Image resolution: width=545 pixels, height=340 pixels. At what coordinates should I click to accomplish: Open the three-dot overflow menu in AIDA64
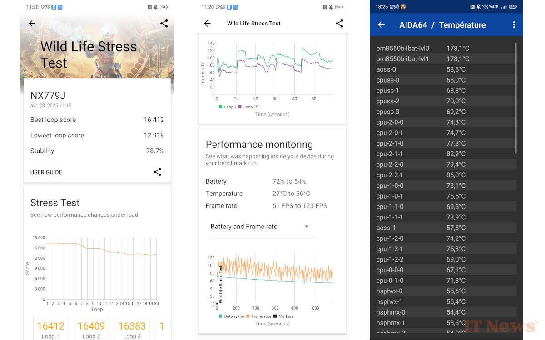coord(514,25)
